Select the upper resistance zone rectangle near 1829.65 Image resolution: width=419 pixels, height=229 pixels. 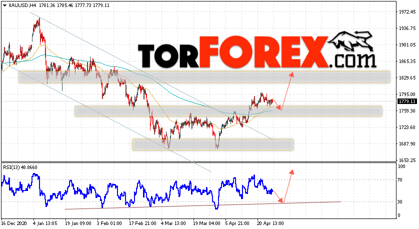click(204, 77)
